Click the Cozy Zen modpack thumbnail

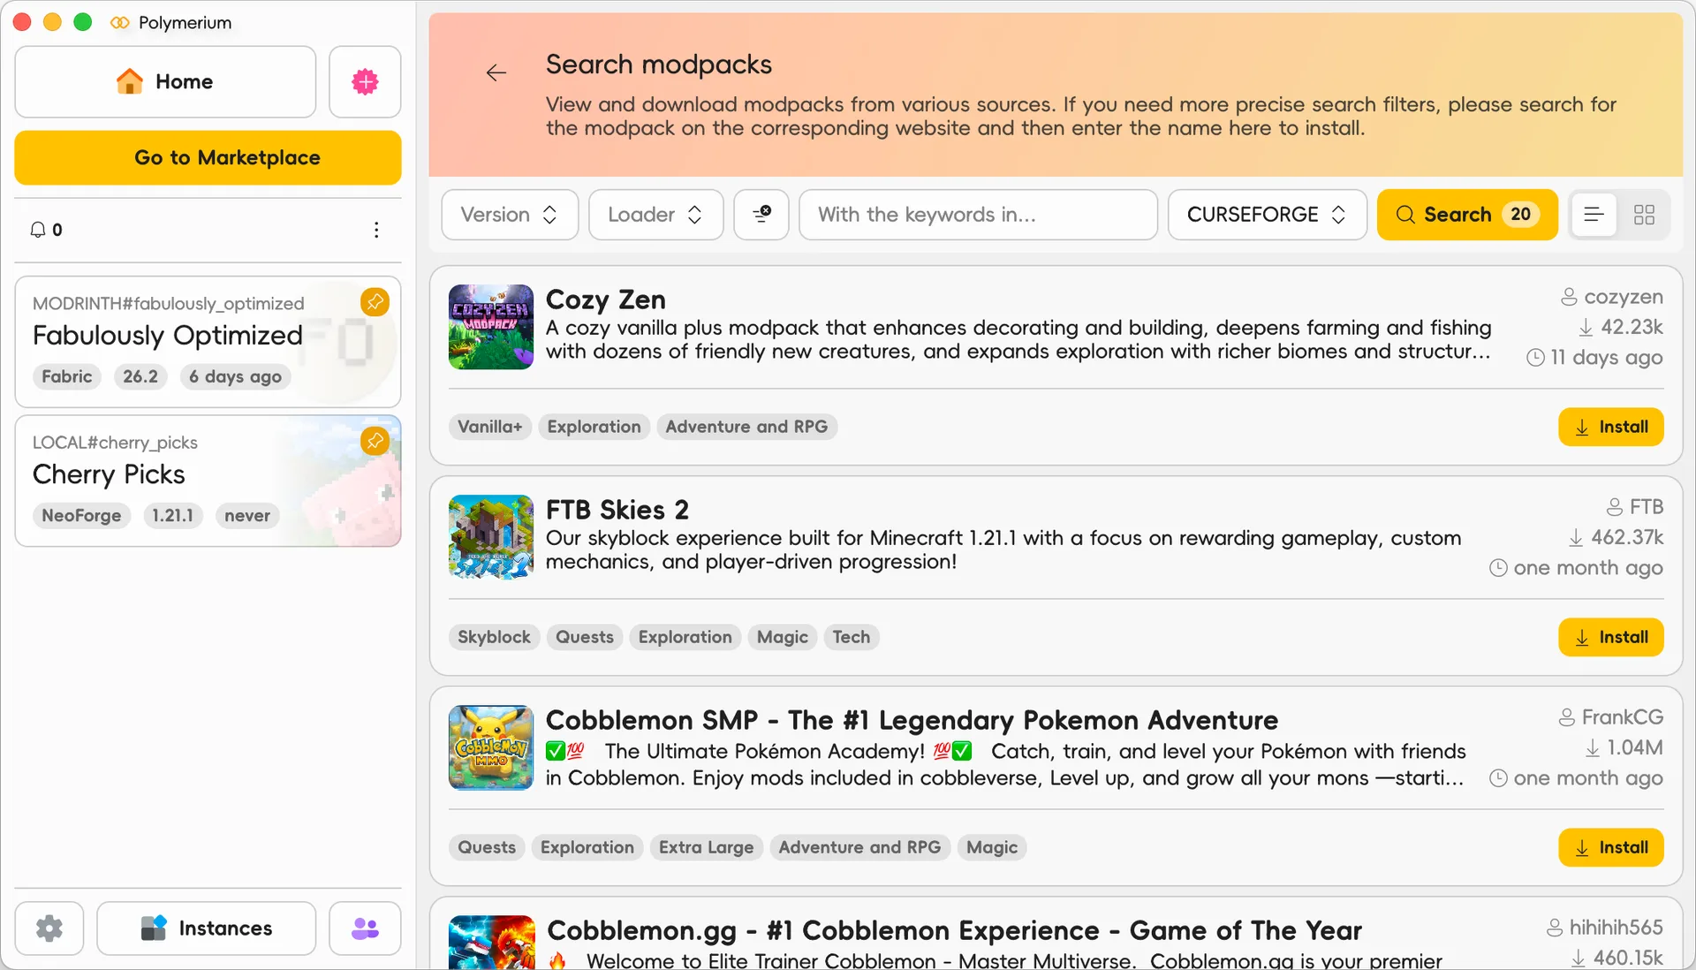click(x=491, y=327)
